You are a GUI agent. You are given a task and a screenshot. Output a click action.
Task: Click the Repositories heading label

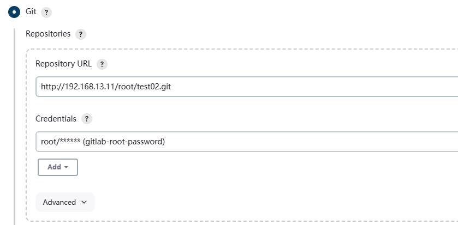click(48, 34)
